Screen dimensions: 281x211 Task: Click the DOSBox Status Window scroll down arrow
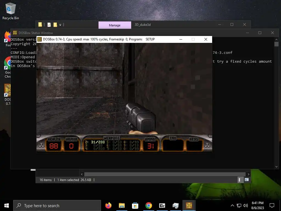tap(276, 167)
